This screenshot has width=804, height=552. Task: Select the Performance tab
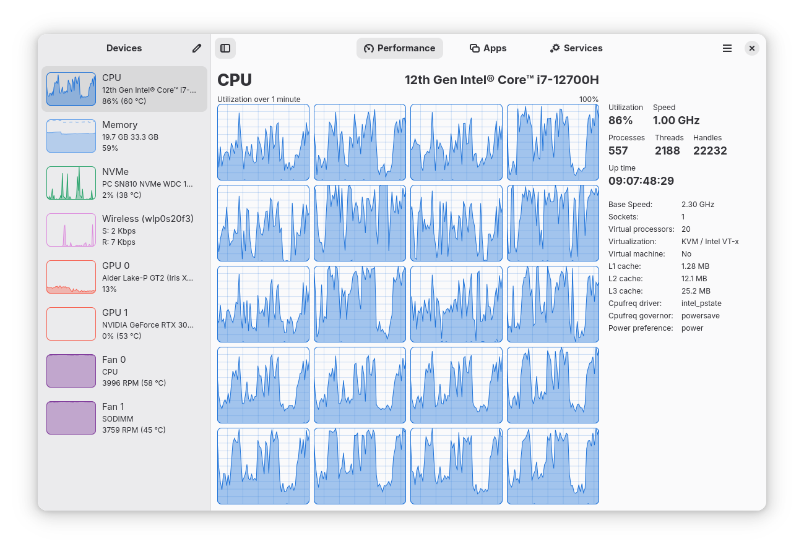[399, 48]
